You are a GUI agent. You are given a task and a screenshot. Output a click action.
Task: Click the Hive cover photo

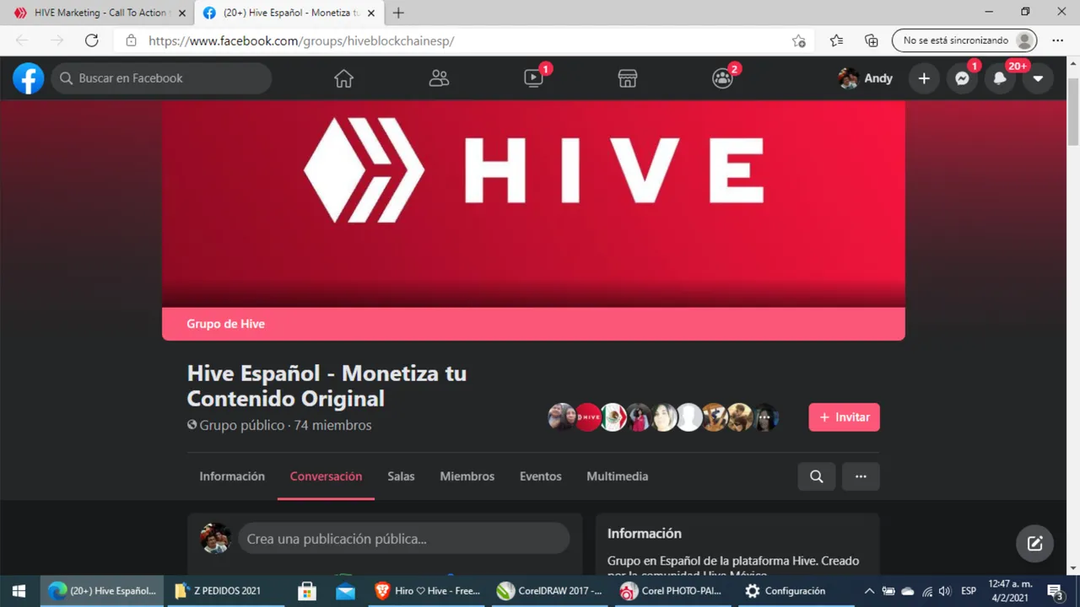coord(533,204)
